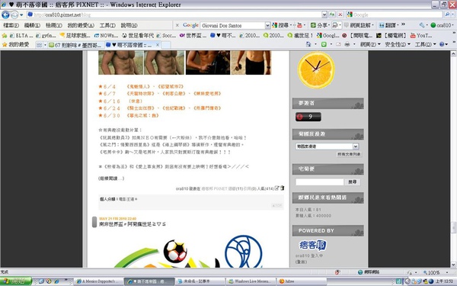Open the archive dropdown in the sidebar
The image size is (457, 286).
(327, 146)
